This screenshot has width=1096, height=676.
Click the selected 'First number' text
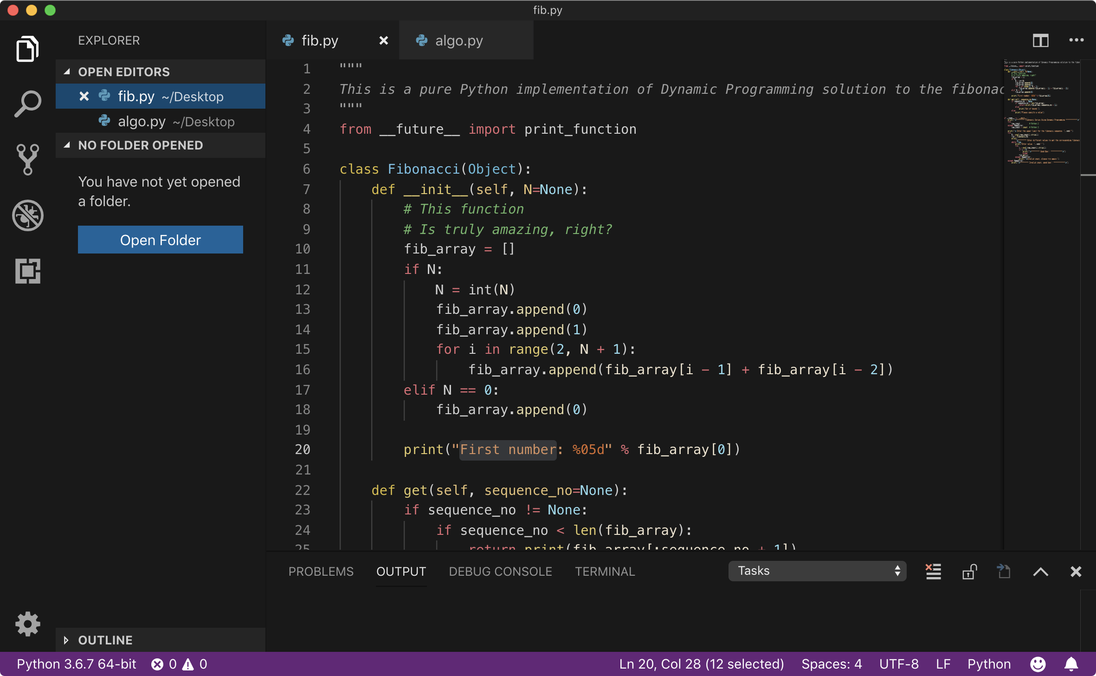click(x=508, y=449)
